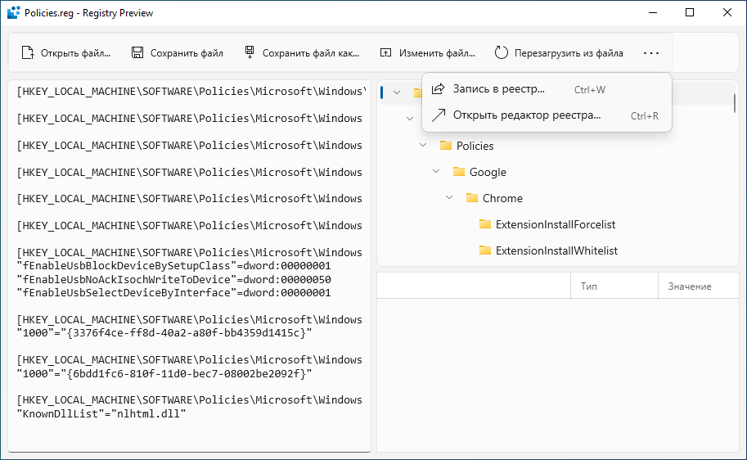
Task: Click the 'Открыть файл...' button
Action: pyautogui.click(x=66, y=53)
